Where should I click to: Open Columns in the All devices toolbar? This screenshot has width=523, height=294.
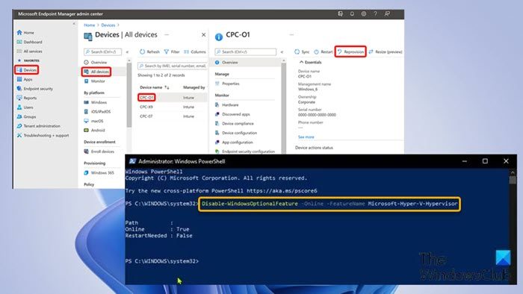pos(195,51)
